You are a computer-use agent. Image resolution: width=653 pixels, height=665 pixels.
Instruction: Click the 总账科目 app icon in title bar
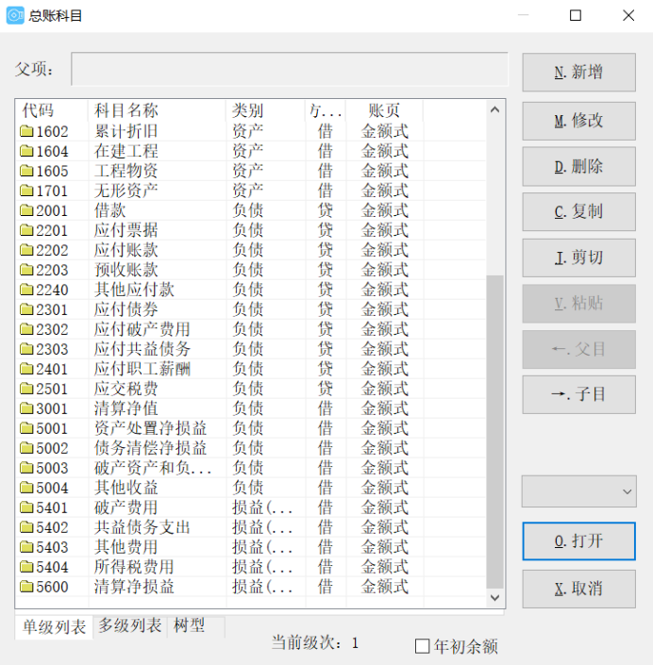(x=15, y=15)
